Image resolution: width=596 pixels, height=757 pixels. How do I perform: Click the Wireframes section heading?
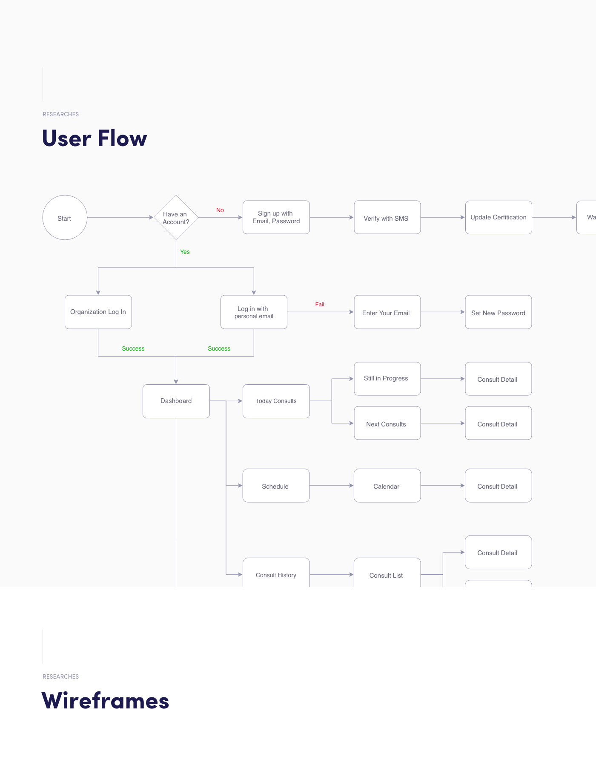coord(105,701)
